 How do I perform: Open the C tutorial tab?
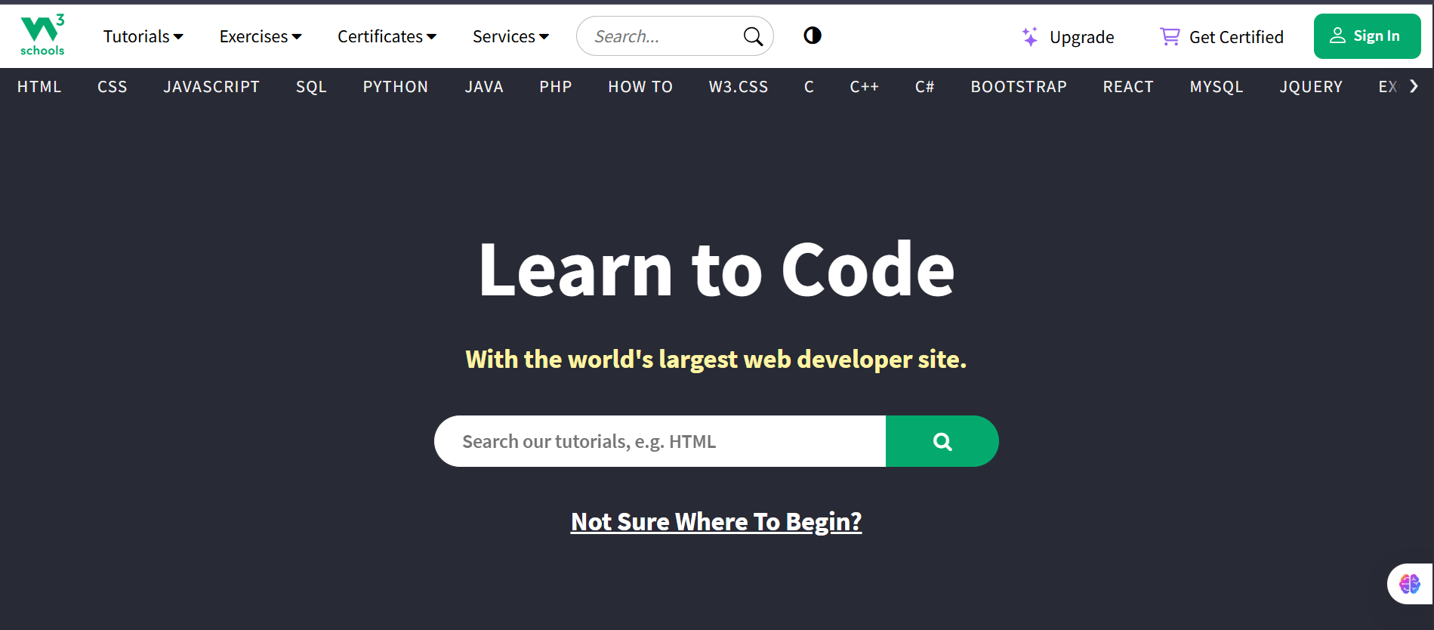coord(809,87)
